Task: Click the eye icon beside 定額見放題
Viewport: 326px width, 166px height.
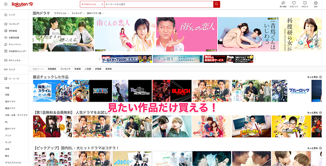Action: tap(6, 38)
